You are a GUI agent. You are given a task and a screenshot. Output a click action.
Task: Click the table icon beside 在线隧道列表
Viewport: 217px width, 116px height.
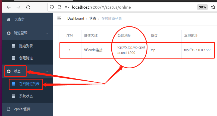(14, 84)
